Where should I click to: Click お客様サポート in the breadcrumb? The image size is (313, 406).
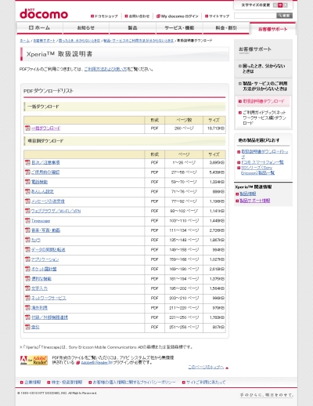pyautogui.click(x=45, y=41)
